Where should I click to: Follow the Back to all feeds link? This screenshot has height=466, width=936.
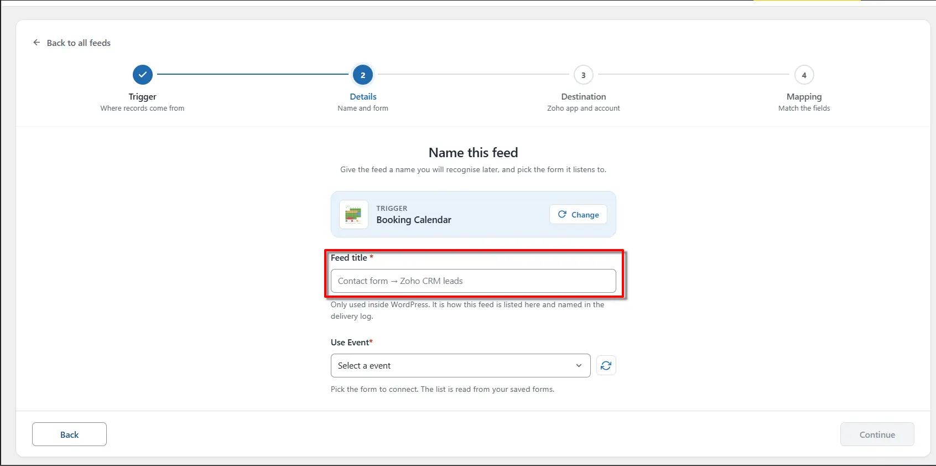coord(79,43)
